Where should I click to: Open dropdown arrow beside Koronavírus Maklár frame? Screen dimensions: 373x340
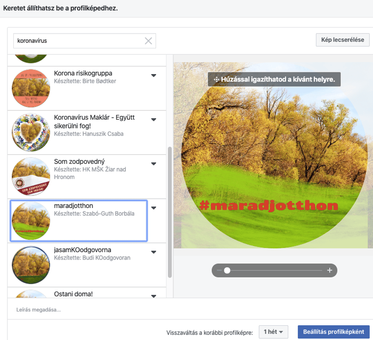154,120
